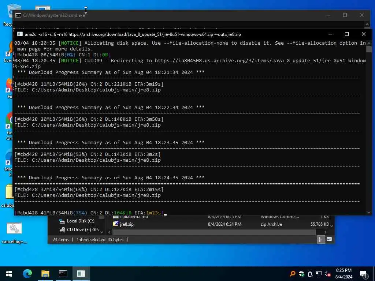Minimize the background cmd.exe window
The image size is (375, 281).
[328, 15]
